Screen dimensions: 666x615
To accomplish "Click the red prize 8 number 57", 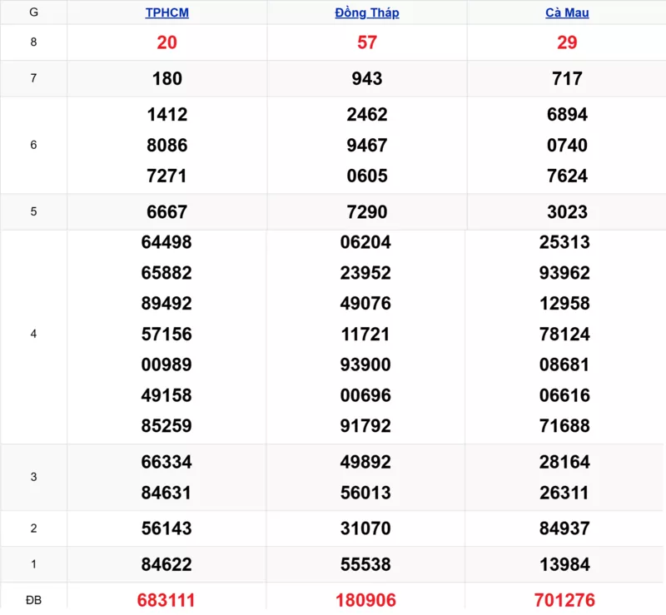I will click(x=366, y=42).
